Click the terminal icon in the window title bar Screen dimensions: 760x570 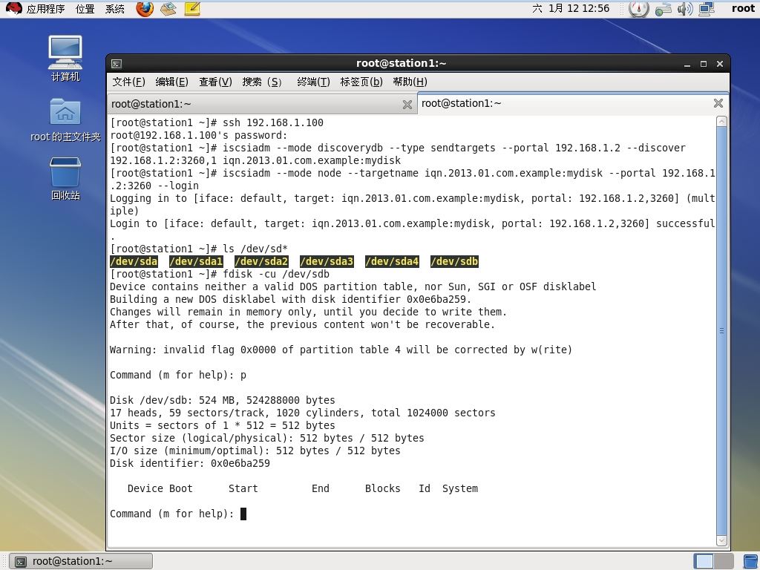pyautogui.click(x=117, y=64)
